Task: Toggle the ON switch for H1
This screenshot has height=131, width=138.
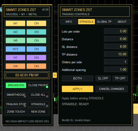Action: (36, 57)
